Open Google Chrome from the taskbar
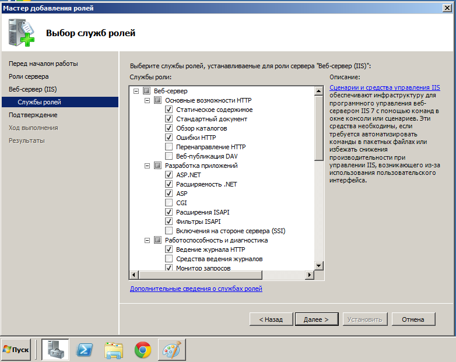The width and height of the screenshot is (456, 362). click(x=143, y=350)
